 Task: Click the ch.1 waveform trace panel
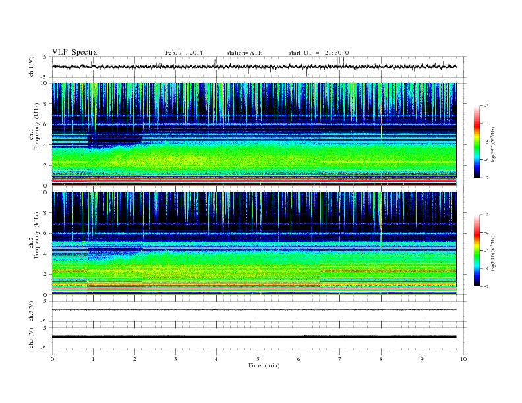click(259, 67)
